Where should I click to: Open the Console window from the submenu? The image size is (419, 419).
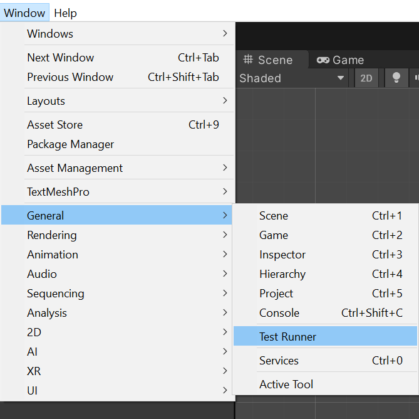pyautogui.click(x=279, y=313)
